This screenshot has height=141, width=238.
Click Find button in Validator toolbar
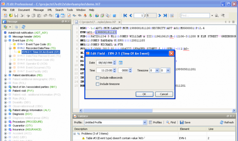(x=171, y=122)
